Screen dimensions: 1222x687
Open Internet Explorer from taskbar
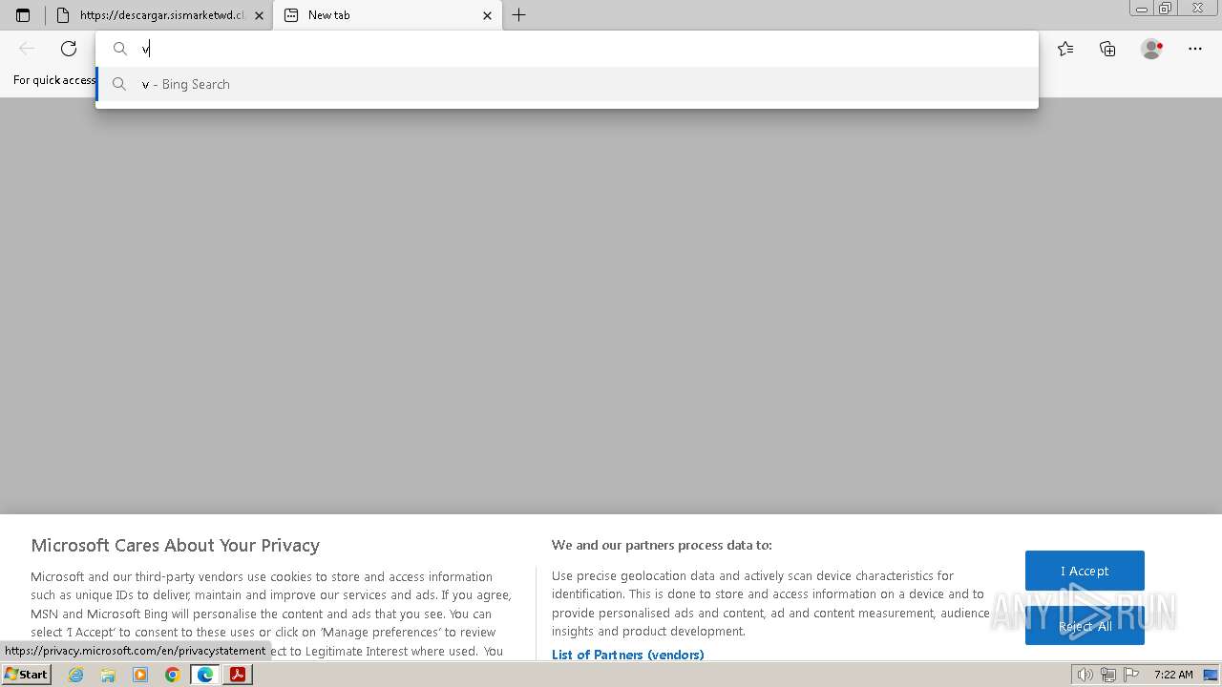click(x=76, y=675)
